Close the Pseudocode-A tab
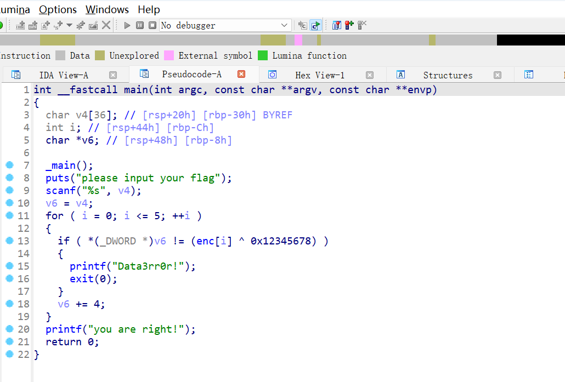 point(241,74)
